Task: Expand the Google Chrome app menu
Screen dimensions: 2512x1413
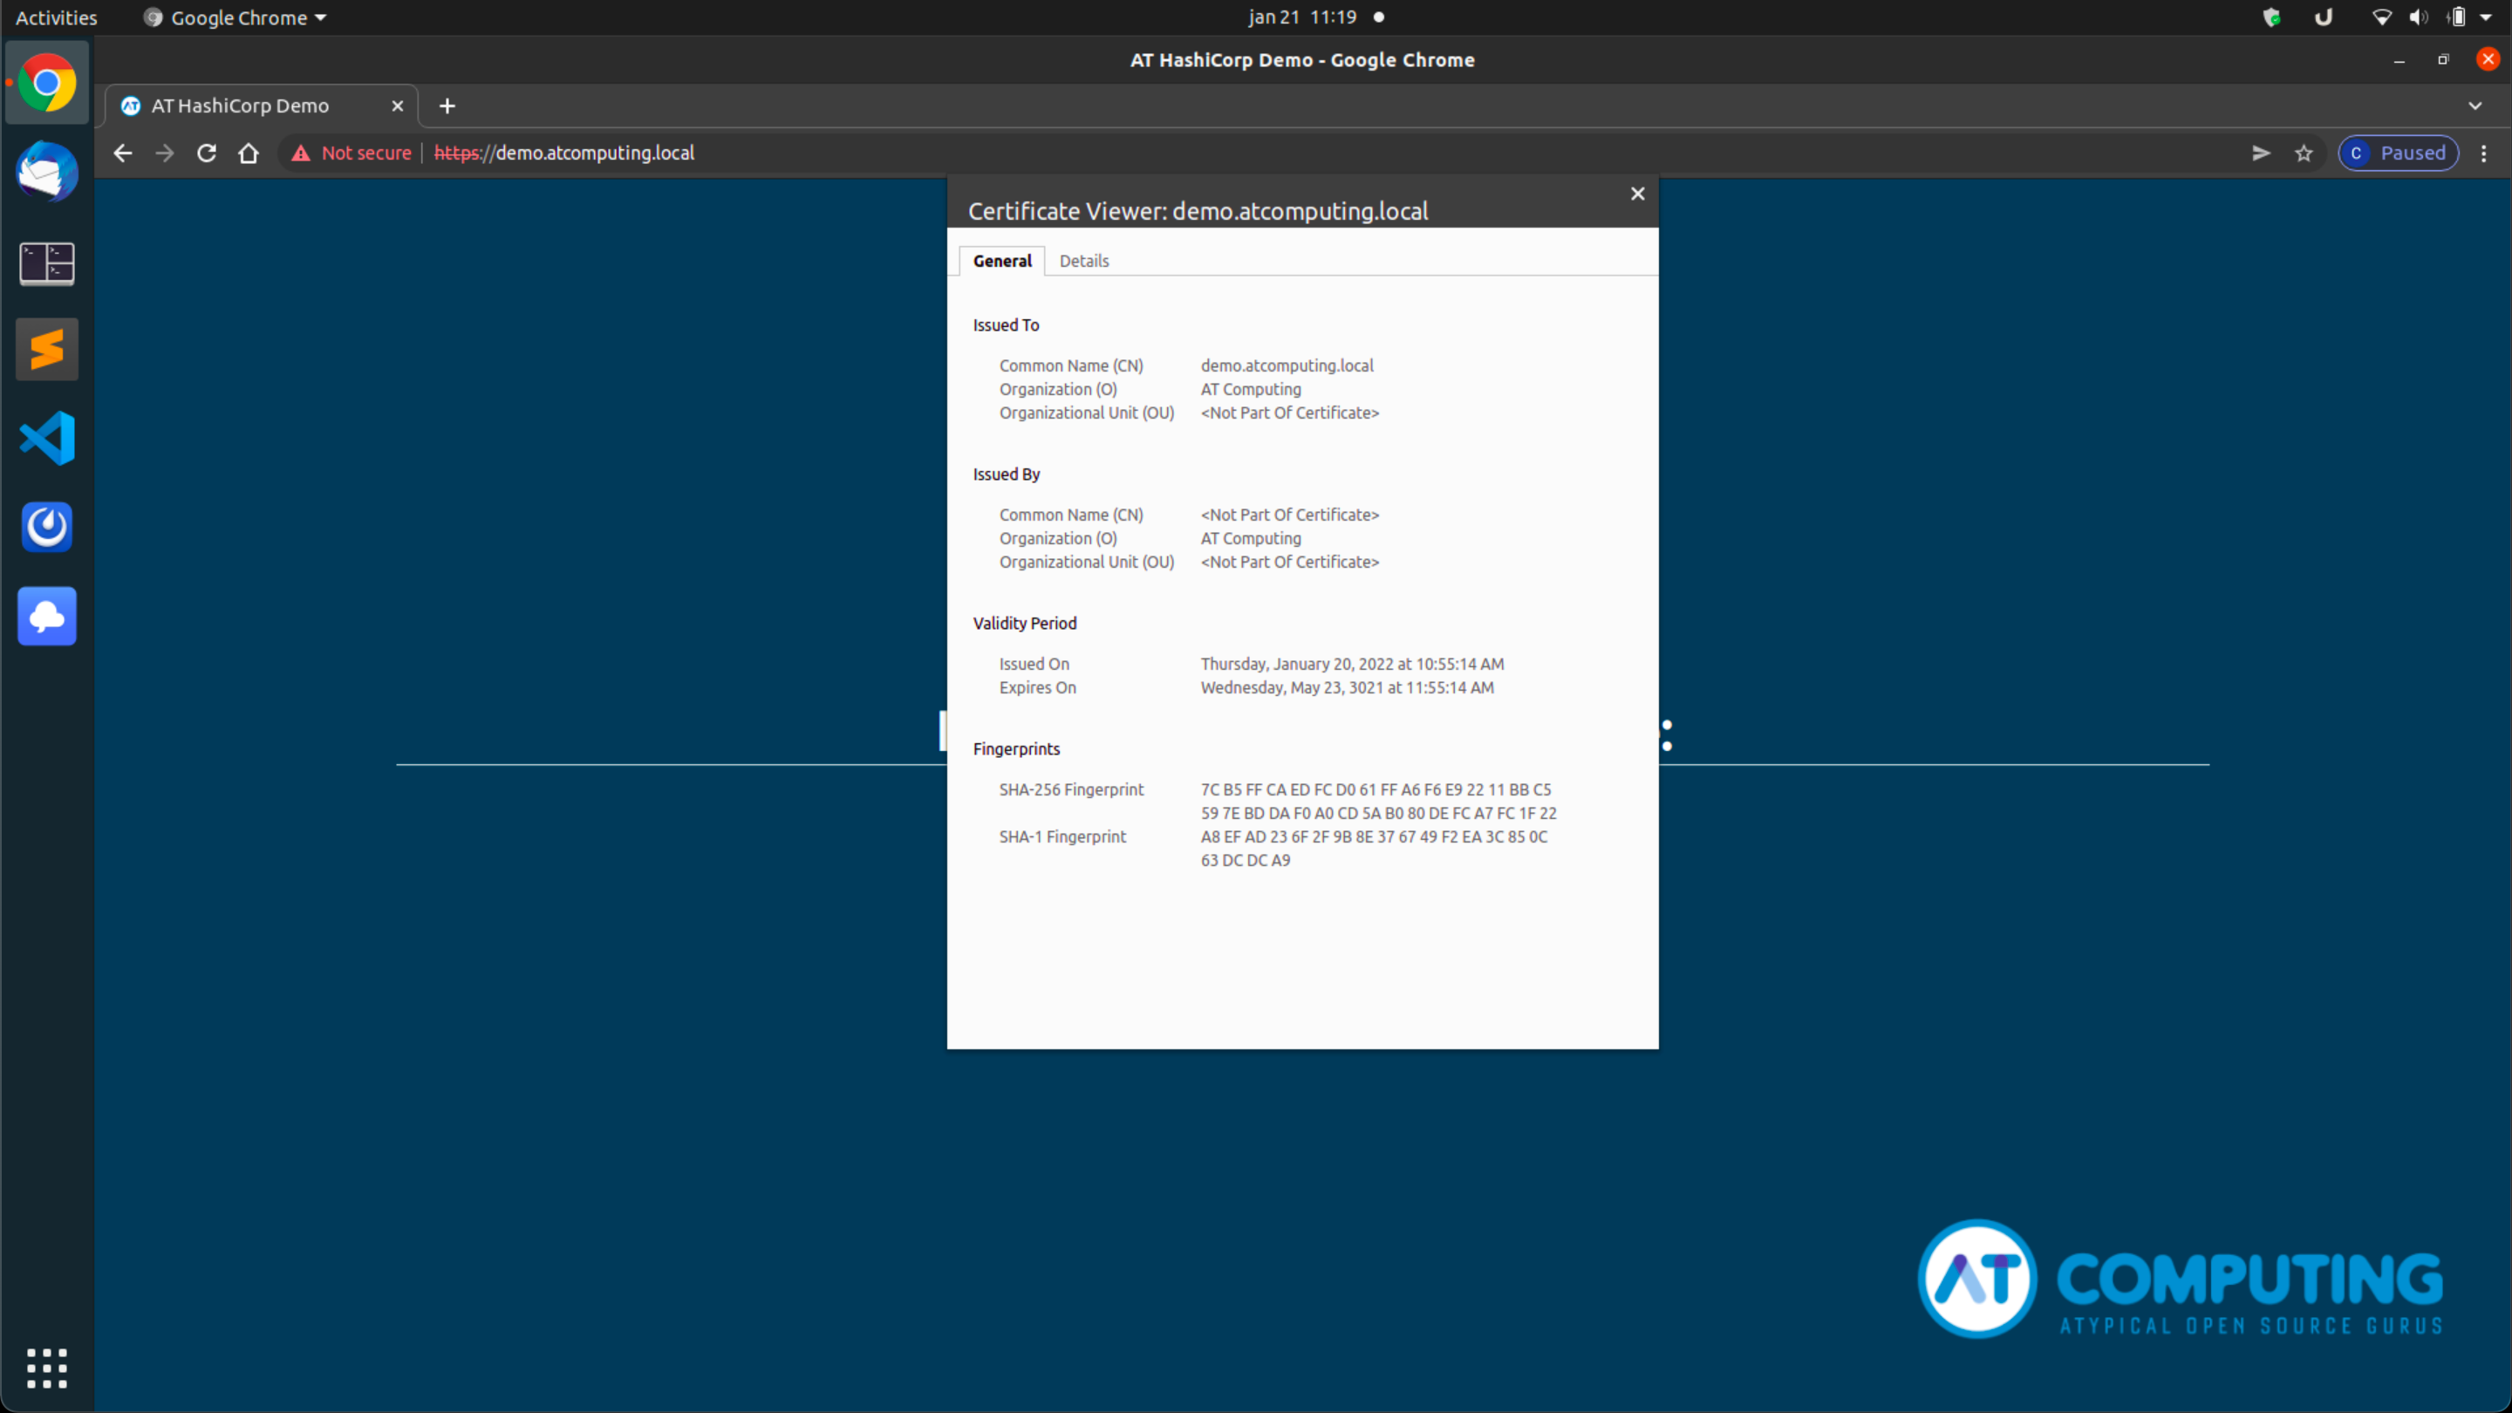Action: (236, 17)
